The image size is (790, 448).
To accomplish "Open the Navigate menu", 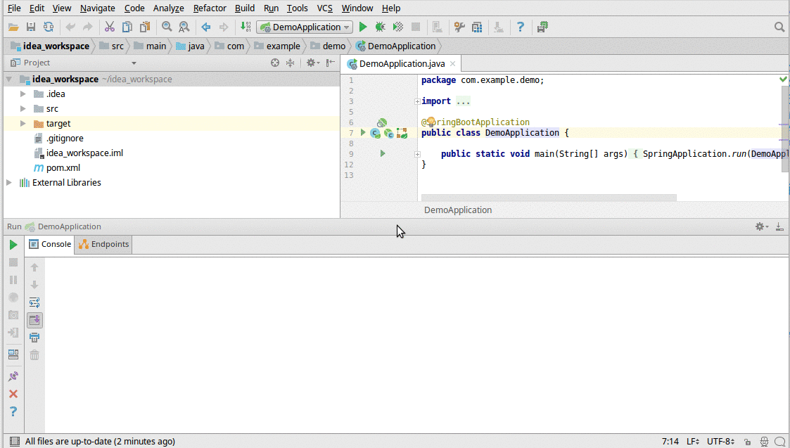I will [97, 8].
